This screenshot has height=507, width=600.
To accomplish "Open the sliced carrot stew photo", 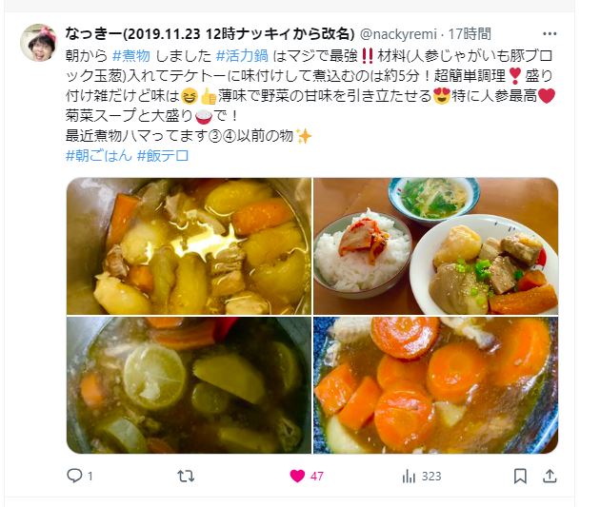I will click(436, 385).
